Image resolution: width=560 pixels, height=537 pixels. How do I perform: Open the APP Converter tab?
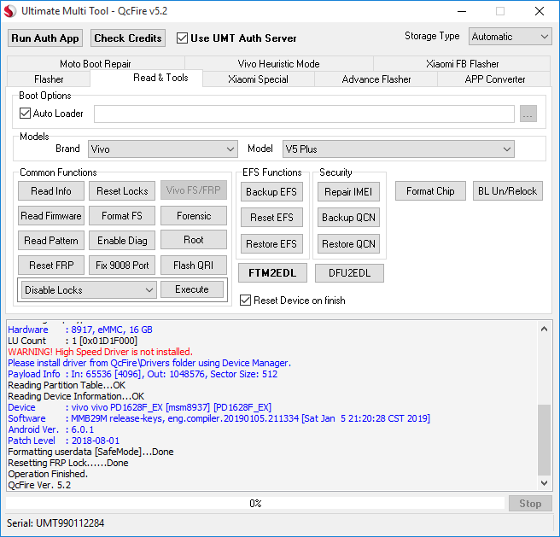(x=494, y=79)
